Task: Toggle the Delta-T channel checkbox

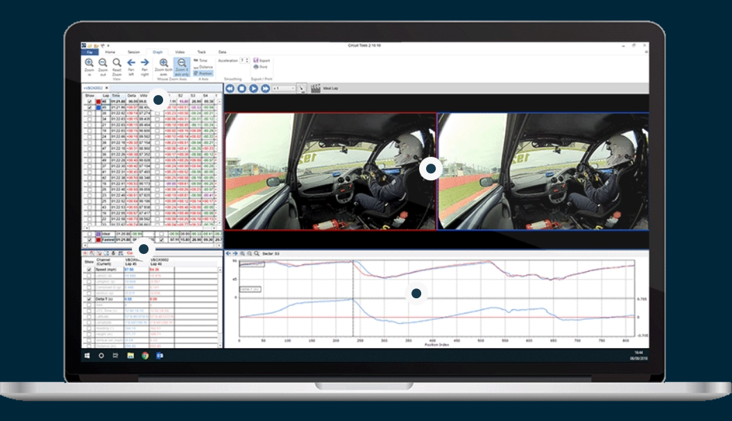Action: click(90, 299)
